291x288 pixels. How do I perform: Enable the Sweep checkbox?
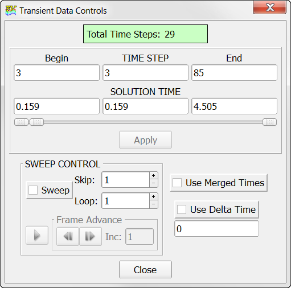(x=33, y=190)
